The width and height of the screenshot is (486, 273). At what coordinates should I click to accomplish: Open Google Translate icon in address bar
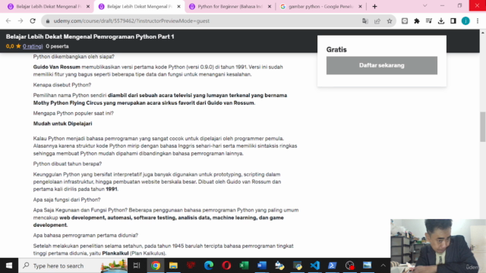(x=364, y=21)
